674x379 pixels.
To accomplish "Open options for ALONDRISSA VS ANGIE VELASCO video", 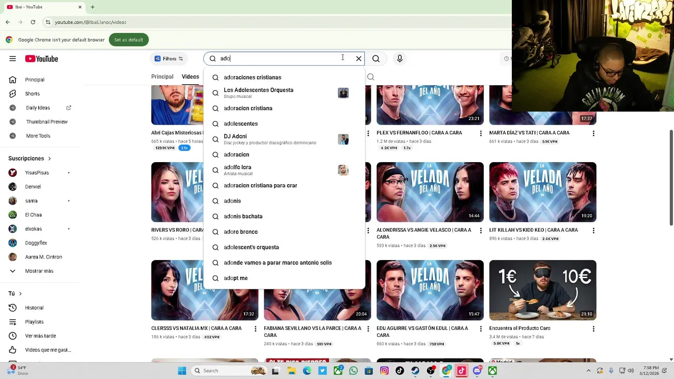I will 481,231.
